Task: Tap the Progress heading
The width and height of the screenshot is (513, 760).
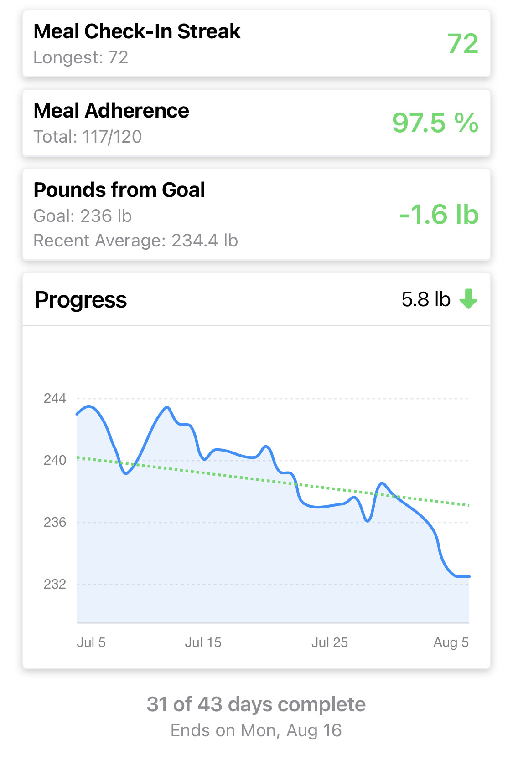Action: tap(81, 300)
